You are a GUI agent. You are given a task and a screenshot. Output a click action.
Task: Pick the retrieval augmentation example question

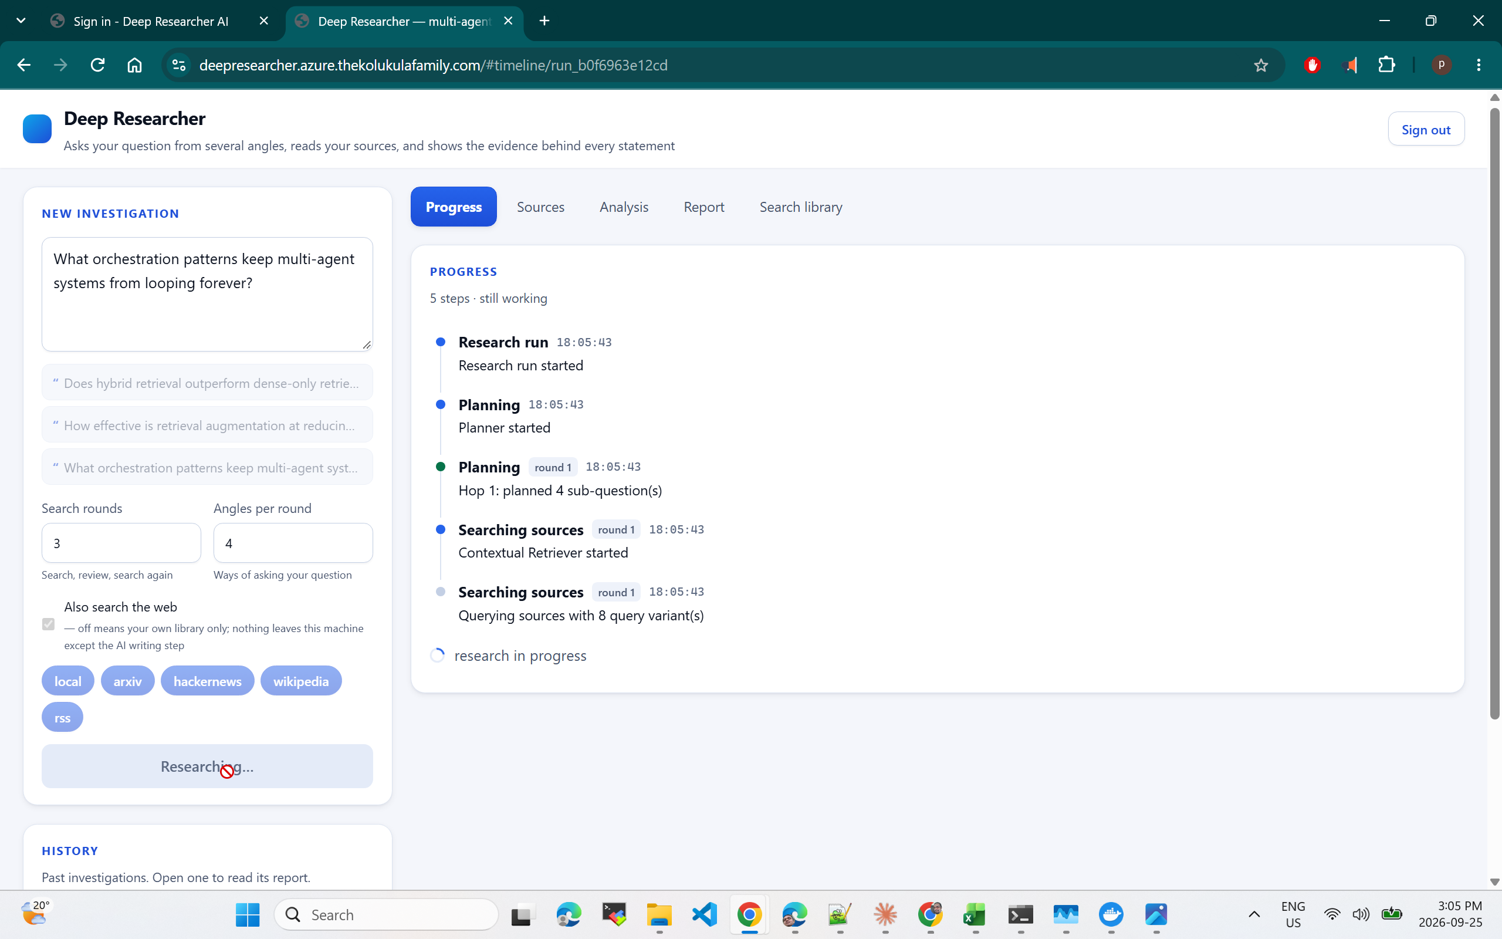(x=207, y=425)
